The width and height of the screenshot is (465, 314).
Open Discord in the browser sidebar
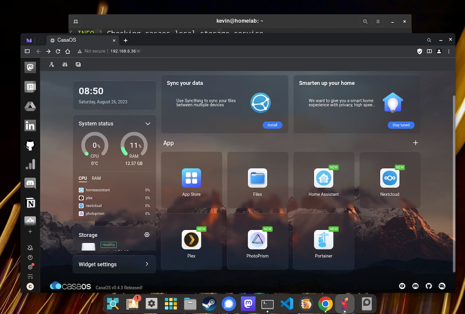30,184
